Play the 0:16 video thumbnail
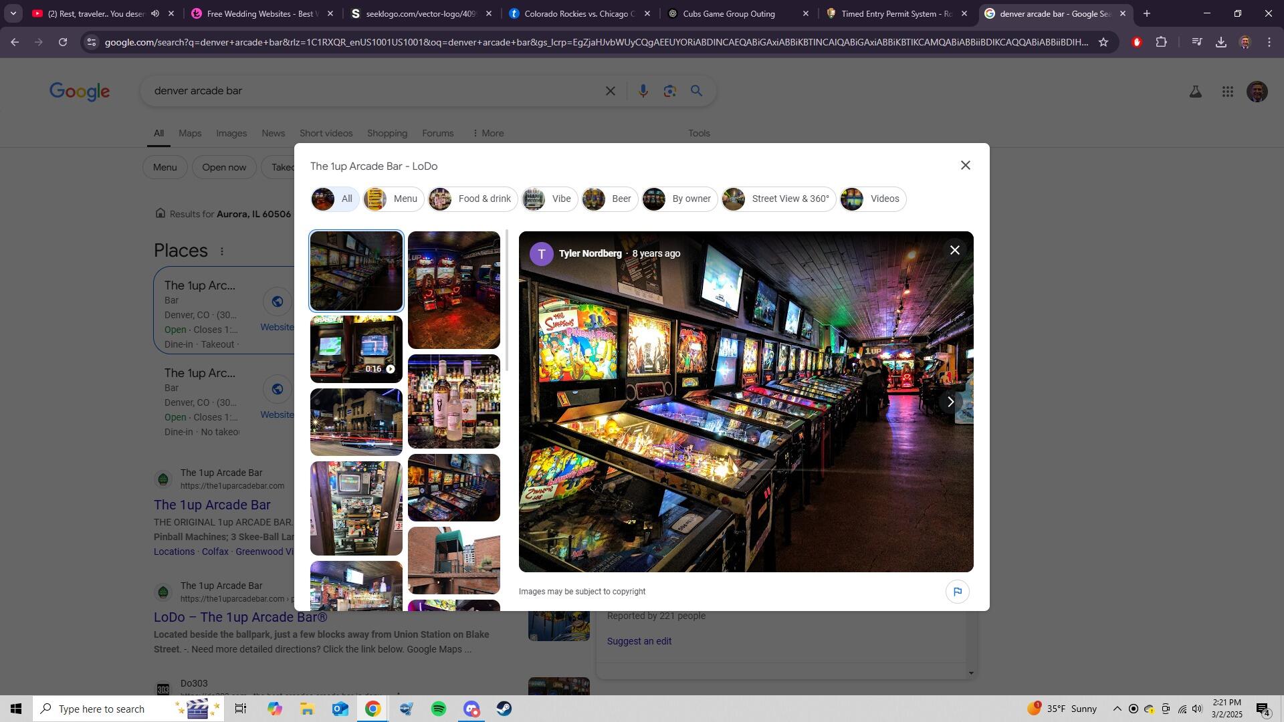 click(x=356, y=349)
